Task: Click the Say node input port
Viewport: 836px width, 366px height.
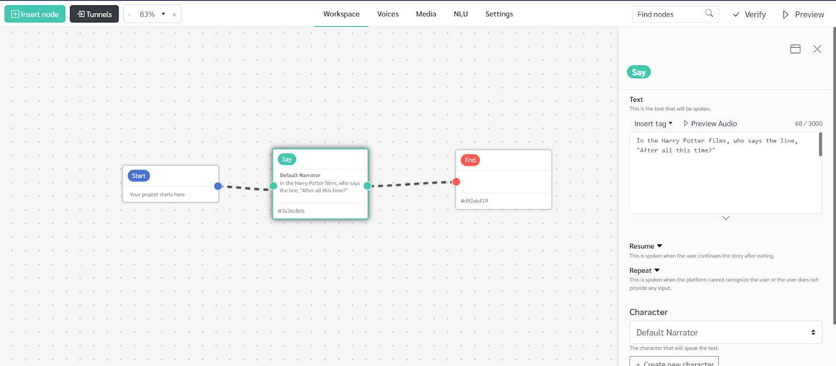Action: [x=273, y=185]
